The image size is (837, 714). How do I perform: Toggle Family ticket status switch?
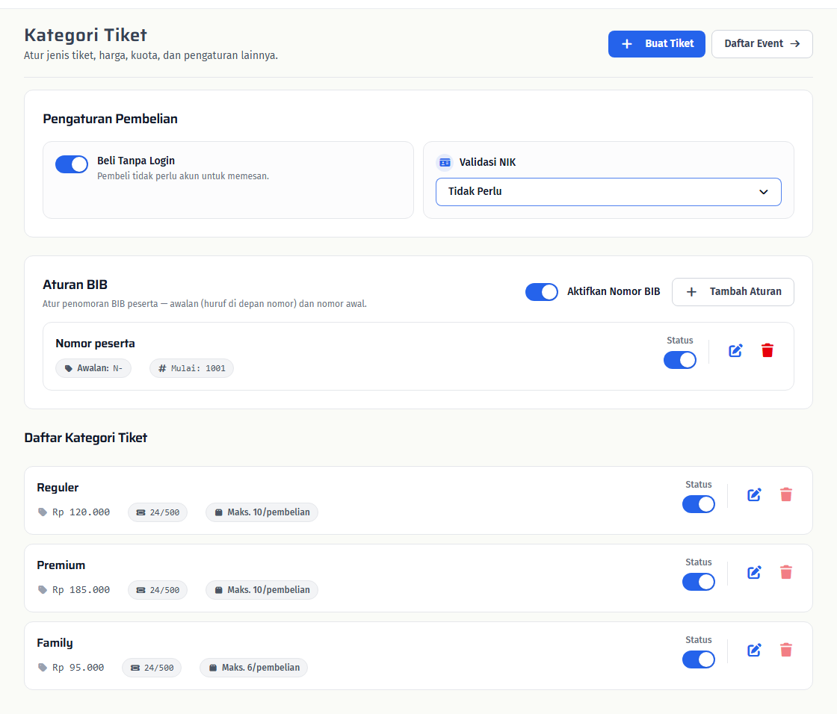(x=699, y=659)
